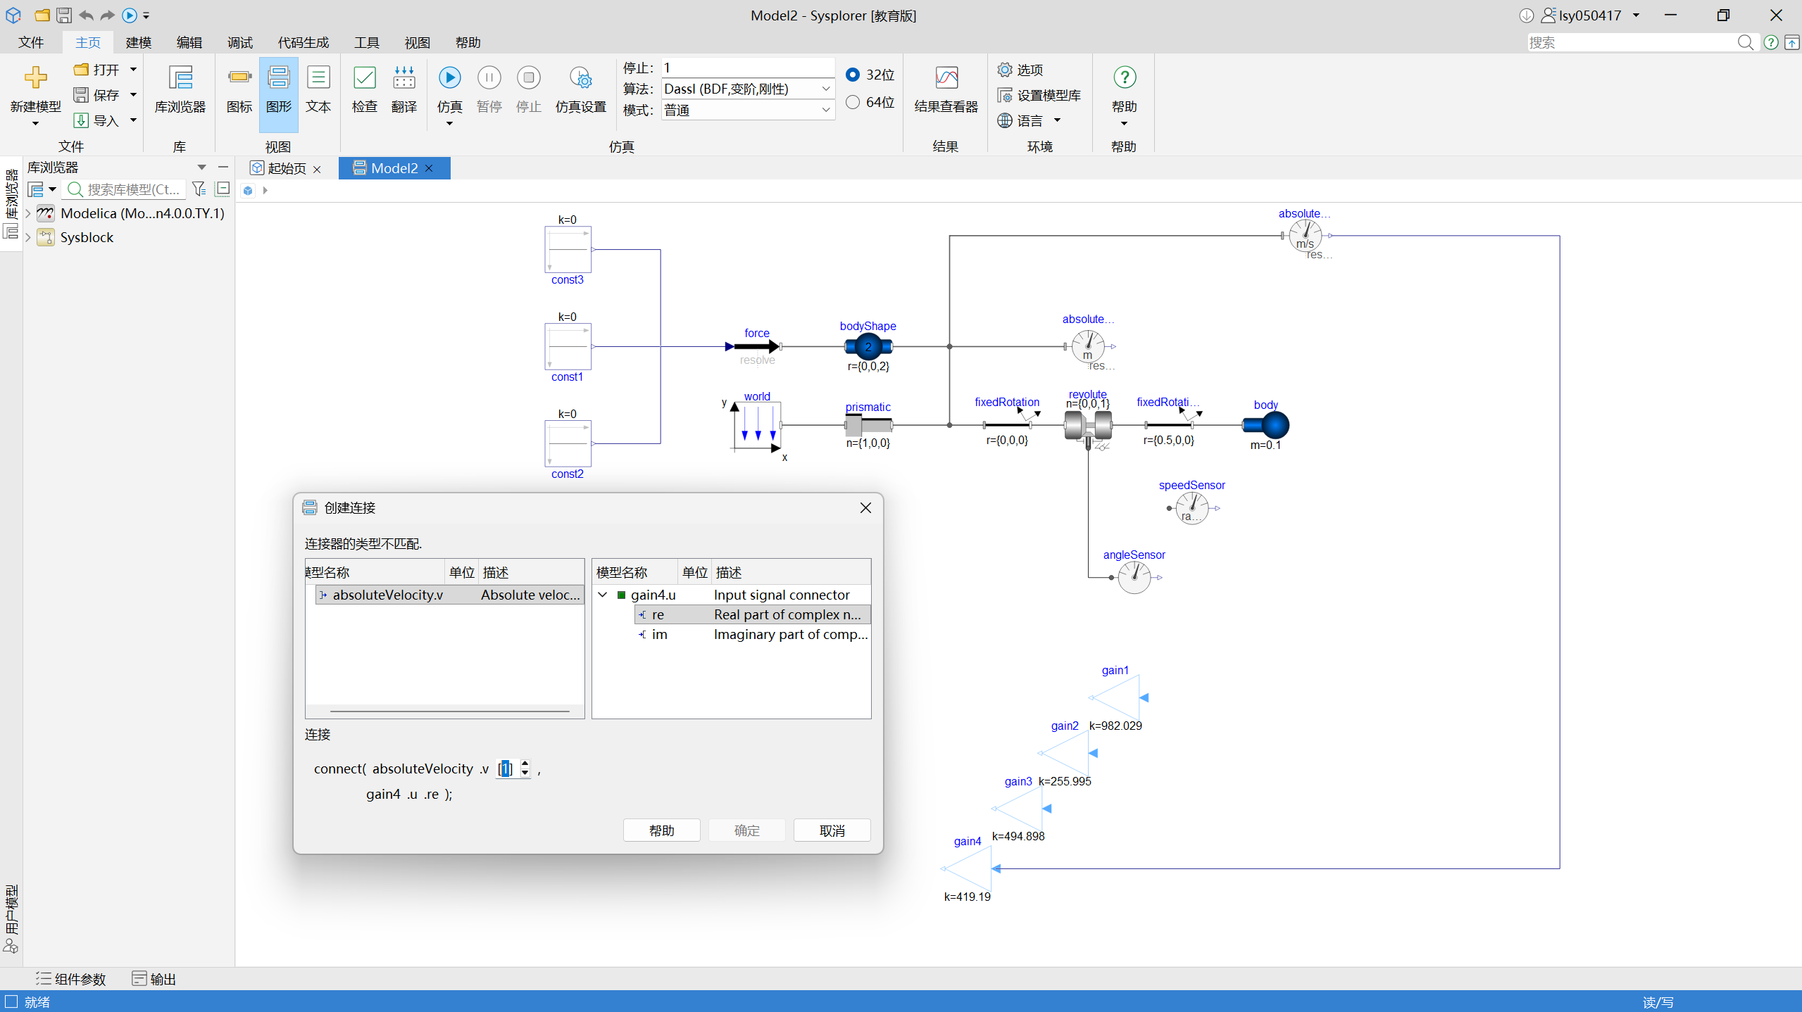Open 选项 options
Viewport: 1802px width, 1012px height.
[x=1020, y=70]
